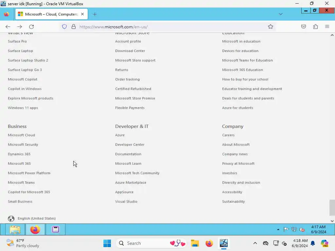Show hidden host tray icons chevron

point(255,243)
